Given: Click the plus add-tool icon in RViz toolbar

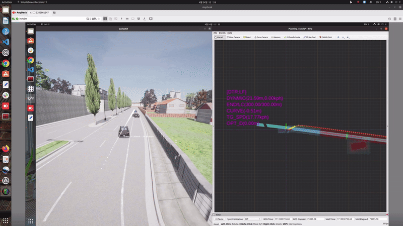Looking at the screenshot, I should point(338,37).
